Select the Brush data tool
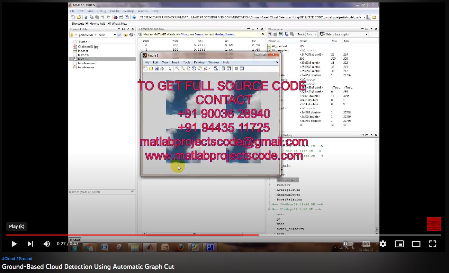The image size is (449, 273). tap(205, 69)
